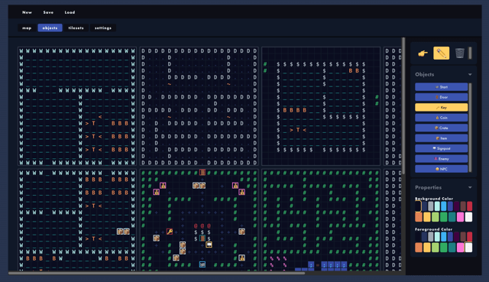The height and width of the screenshot is (282, 489).
Task: Click the gray-bordered coin bag in the green map
Action: (241, 258)
